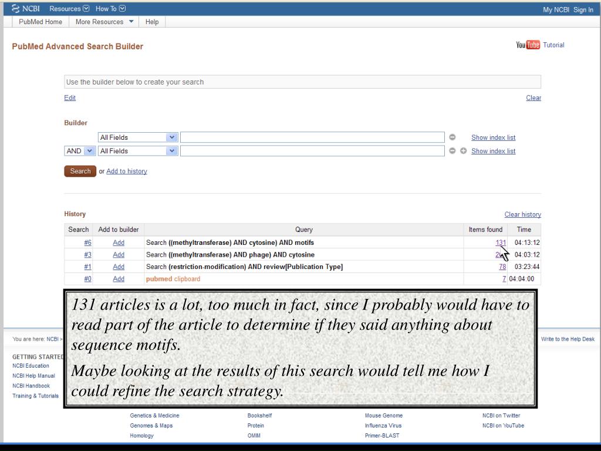The height and width of the screenshot is (451, 601).
Task: Open the Help tab
Action: coord(152,22)
